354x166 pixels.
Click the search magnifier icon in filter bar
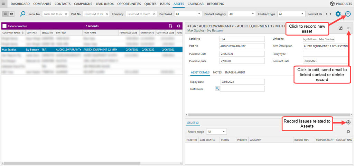(23, 14)
